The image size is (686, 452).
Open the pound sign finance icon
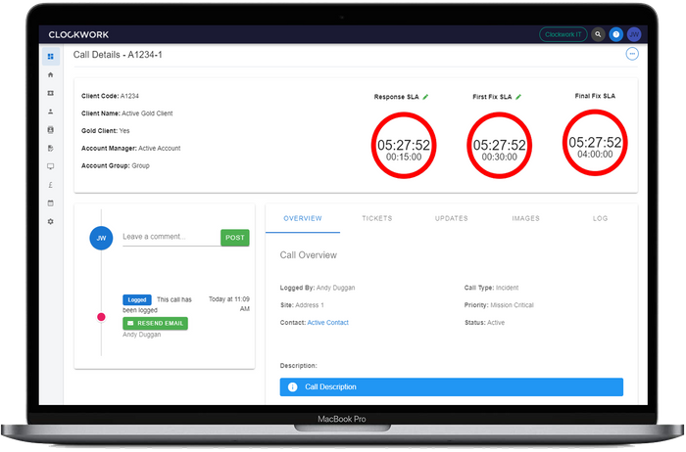pyautogui.click(x=51, y=185)
